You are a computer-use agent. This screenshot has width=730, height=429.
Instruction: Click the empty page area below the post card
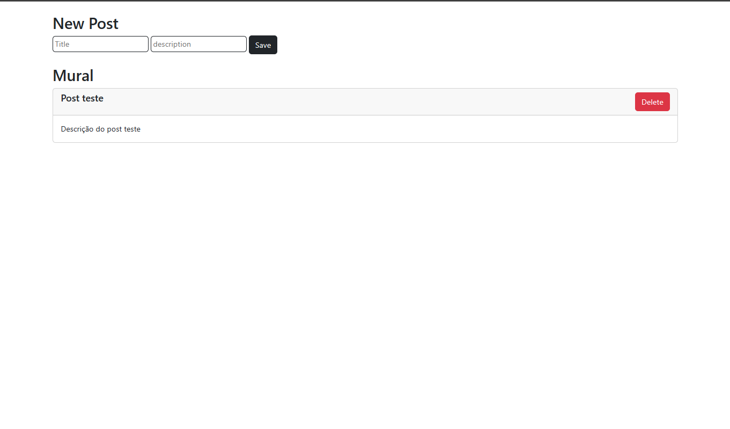(365, 268)
